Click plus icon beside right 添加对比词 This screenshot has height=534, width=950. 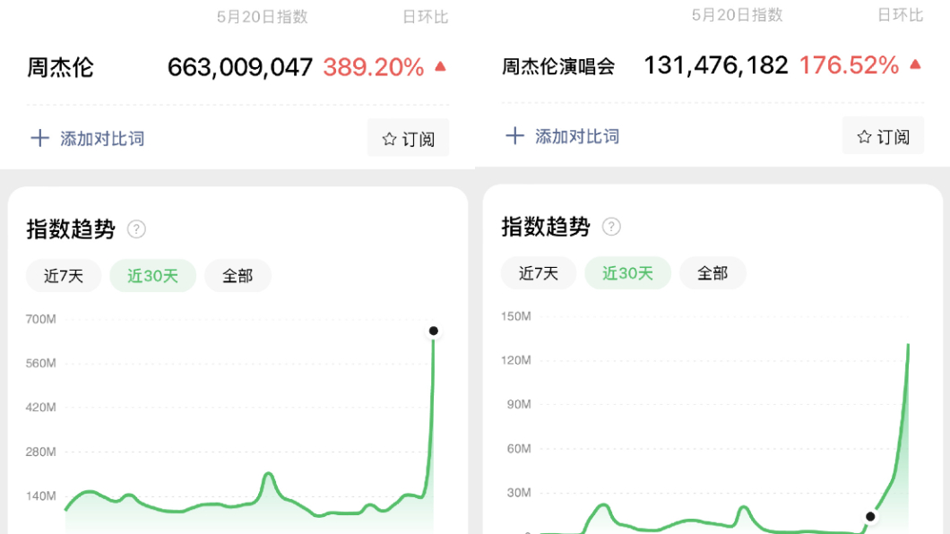point(515,135)
